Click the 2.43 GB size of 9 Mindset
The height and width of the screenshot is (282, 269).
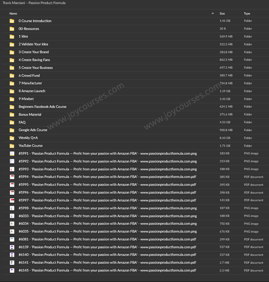coord(225,99)
